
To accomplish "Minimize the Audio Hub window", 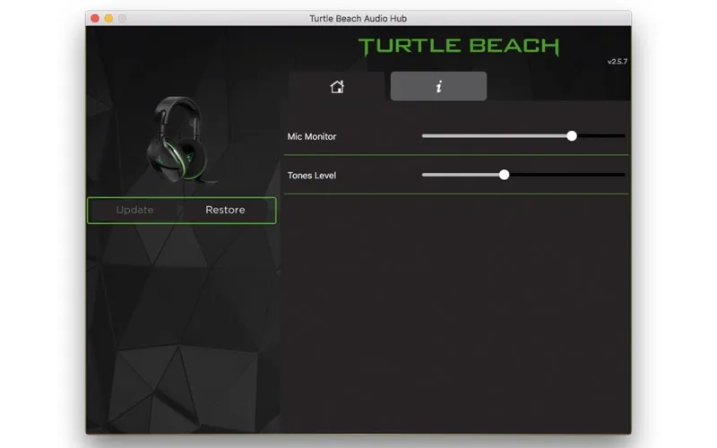I will point(108,18).
